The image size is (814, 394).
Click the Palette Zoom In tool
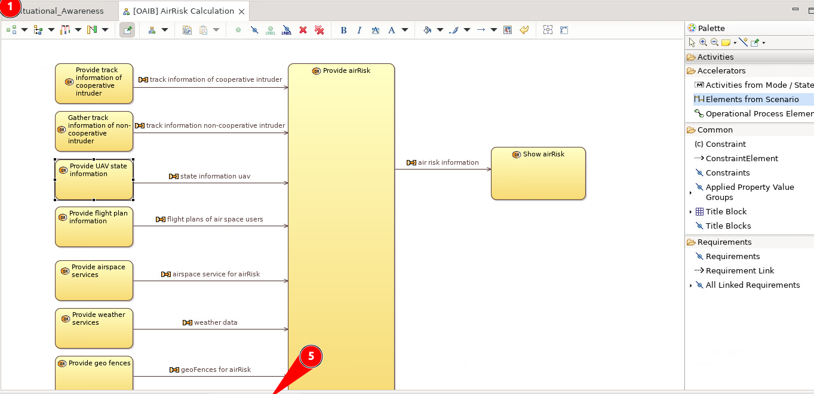703,42
